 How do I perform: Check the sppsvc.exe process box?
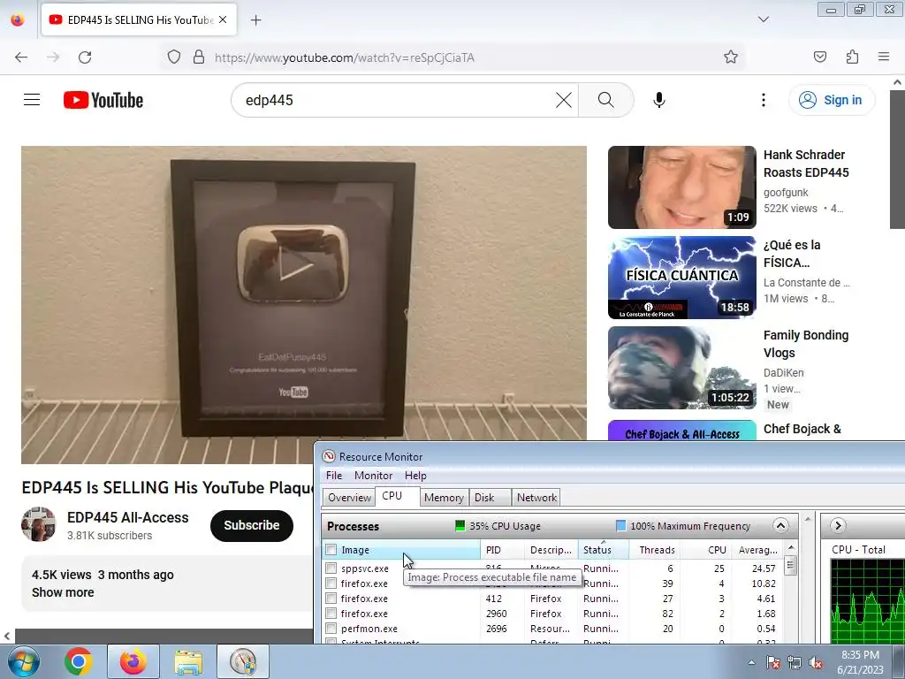click(x=331, y=568)
